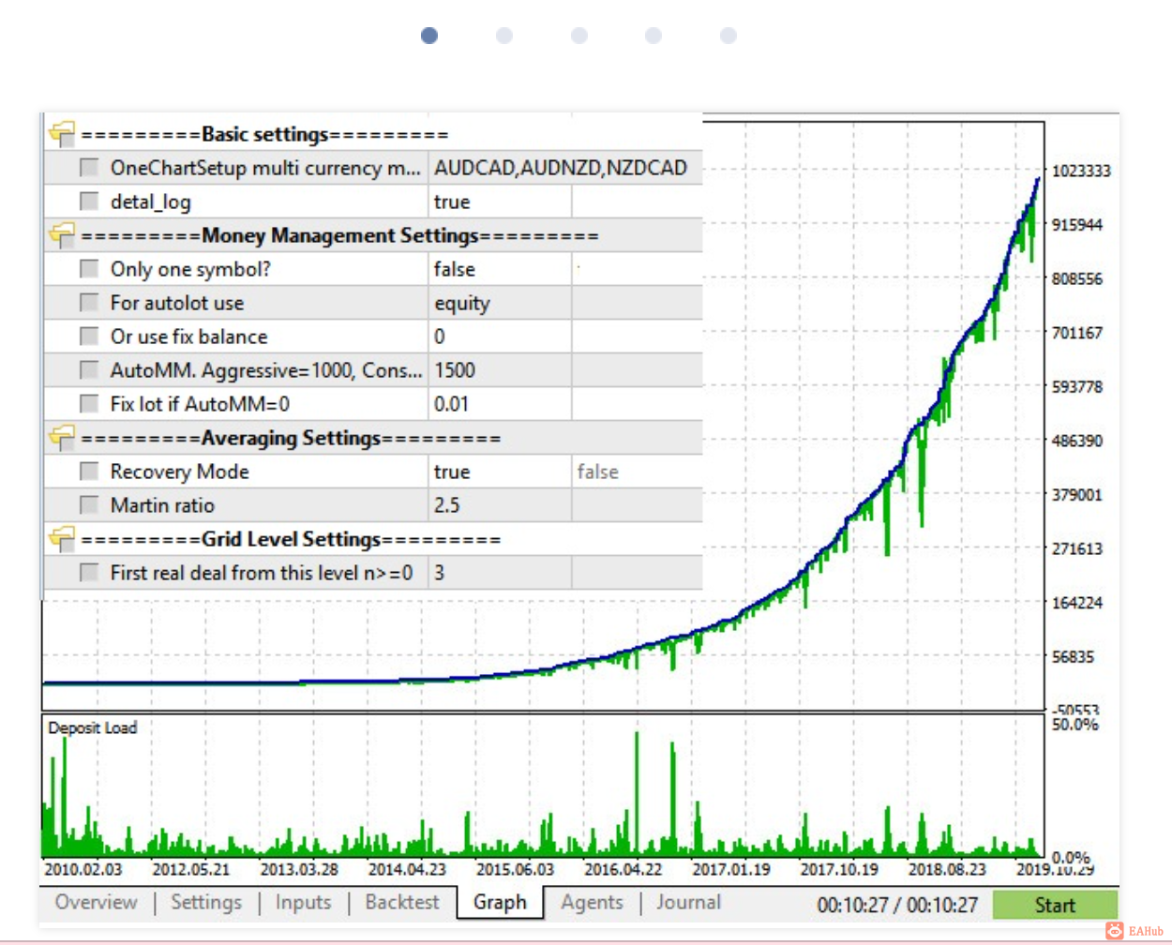Screen dimensions: 1172x945
Task: Click the Averaging Settings header text
Action: pyautogui.click(x=292, y=438)
